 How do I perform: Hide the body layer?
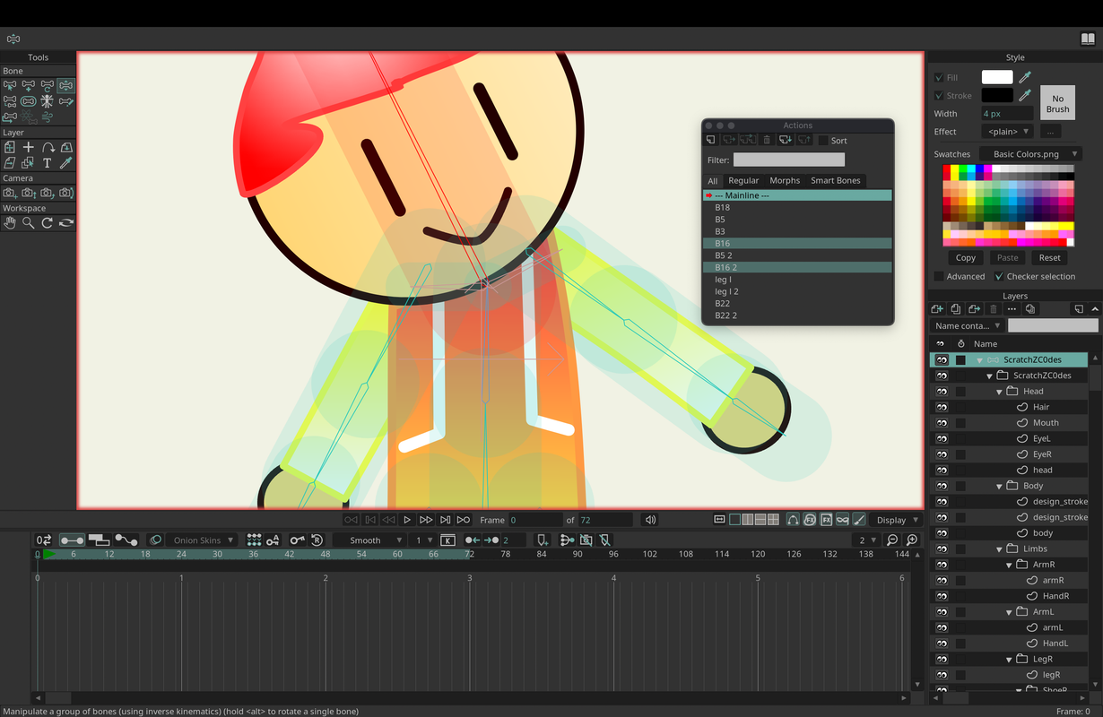[x=942, y=533]
